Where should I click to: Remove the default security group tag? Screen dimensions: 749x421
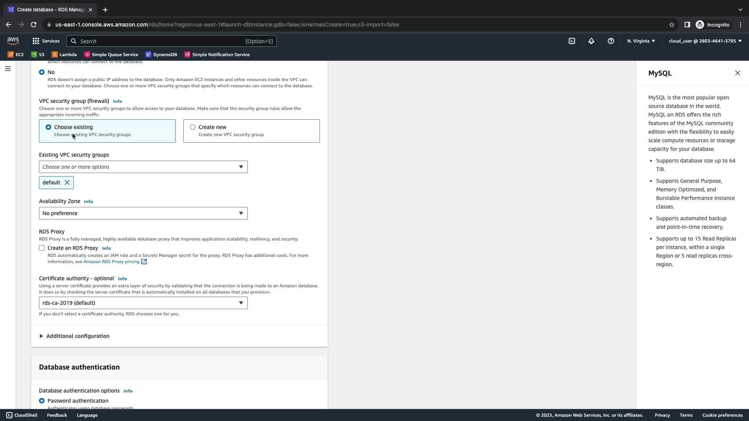coord(67,182)
